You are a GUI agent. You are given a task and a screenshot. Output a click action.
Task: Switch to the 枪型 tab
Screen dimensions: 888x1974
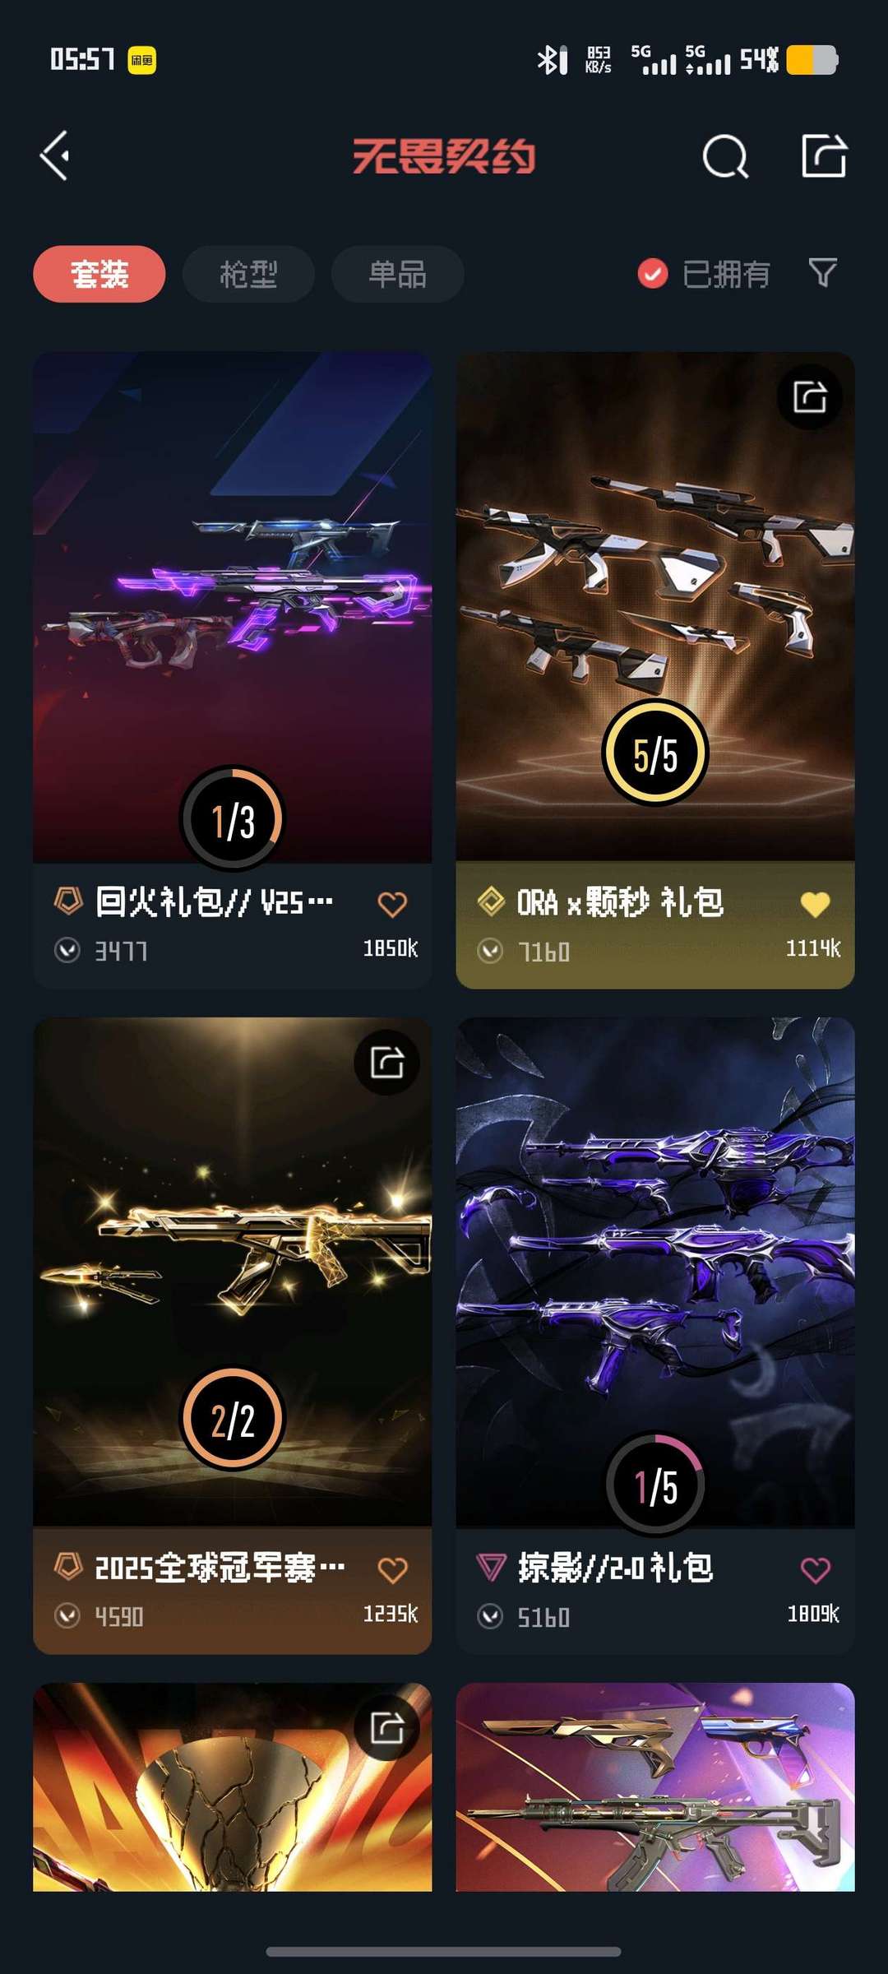pos(248,274)
